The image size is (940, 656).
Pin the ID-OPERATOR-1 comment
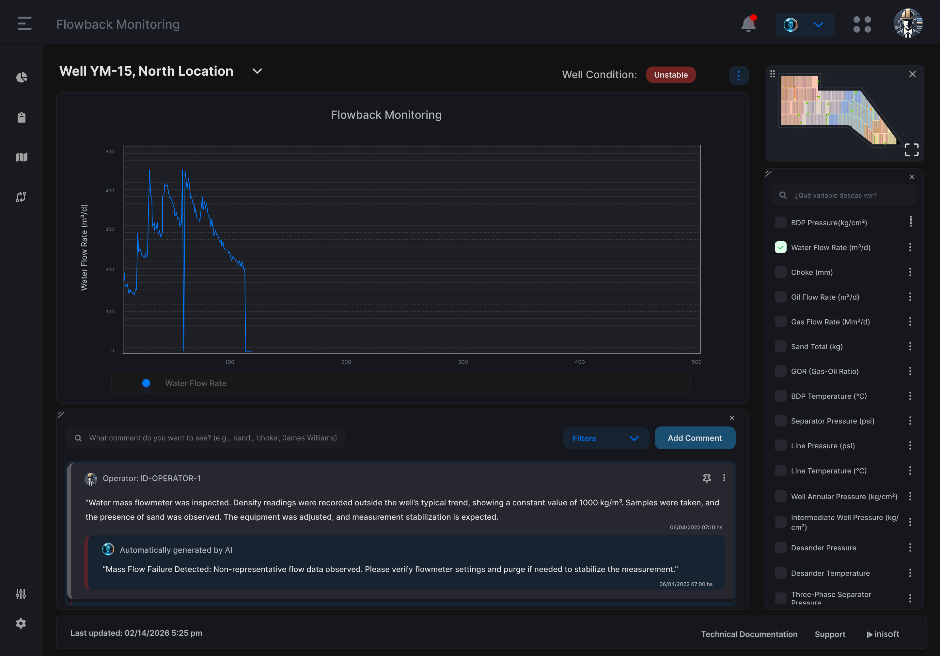pos(706,478)
